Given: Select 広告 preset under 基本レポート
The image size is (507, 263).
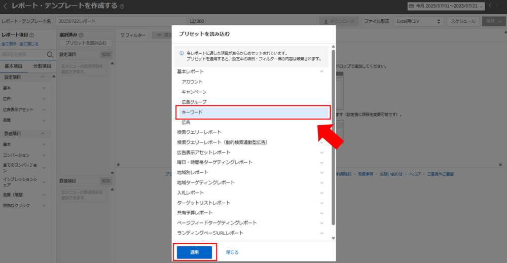Looking at the screenshot, I should coord(186,123).
